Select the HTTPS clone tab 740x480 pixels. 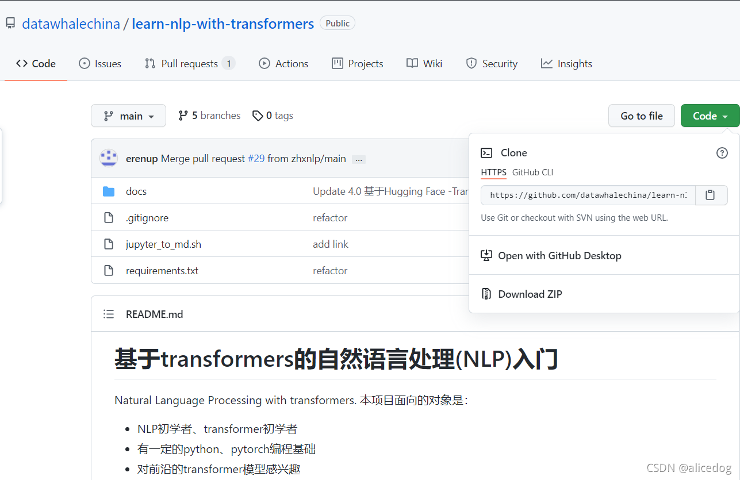[x=494, y=172]
